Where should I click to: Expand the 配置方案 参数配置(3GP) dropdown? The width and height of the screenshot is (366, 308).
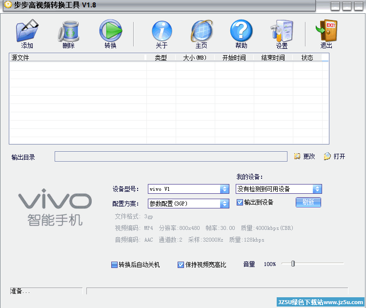[224, 204]
